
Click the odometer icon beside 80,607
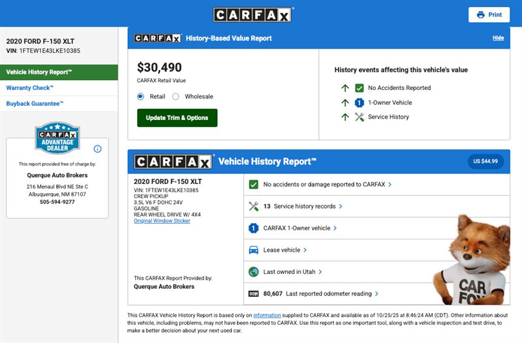[254, 294]
